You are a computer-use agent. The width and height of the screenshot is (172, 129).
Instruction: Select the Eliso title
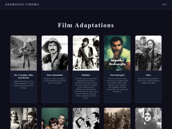point(148,75)
